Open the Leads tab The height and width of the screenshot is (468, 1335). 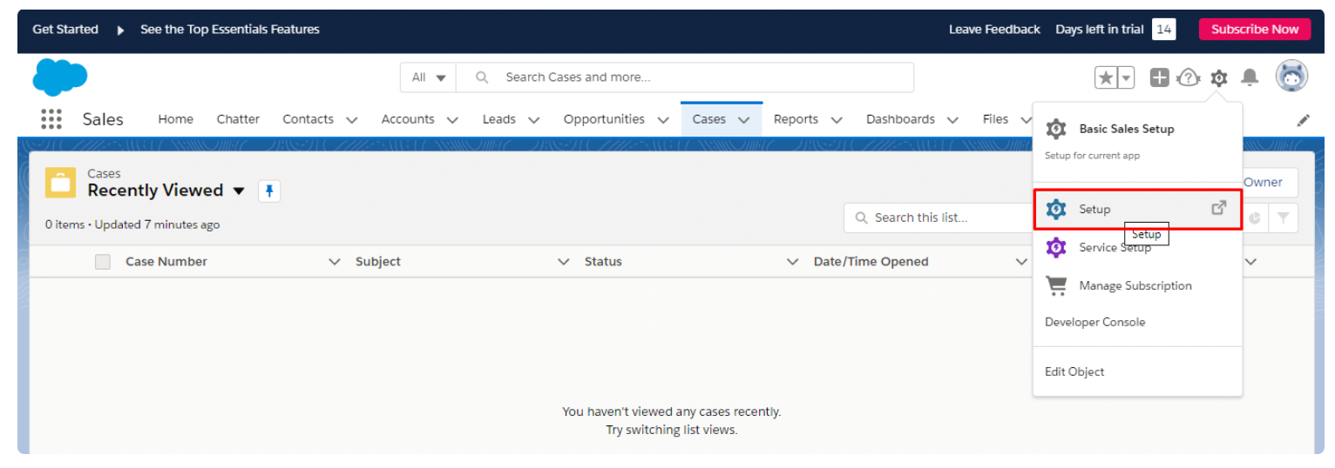point(498,119)
